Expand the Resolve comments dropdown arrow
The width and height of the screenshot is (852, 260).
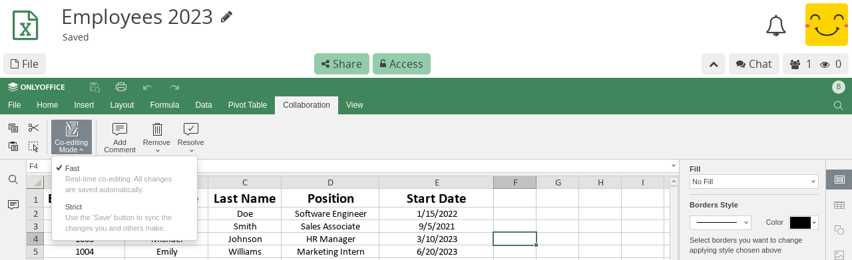click(191, 151)
